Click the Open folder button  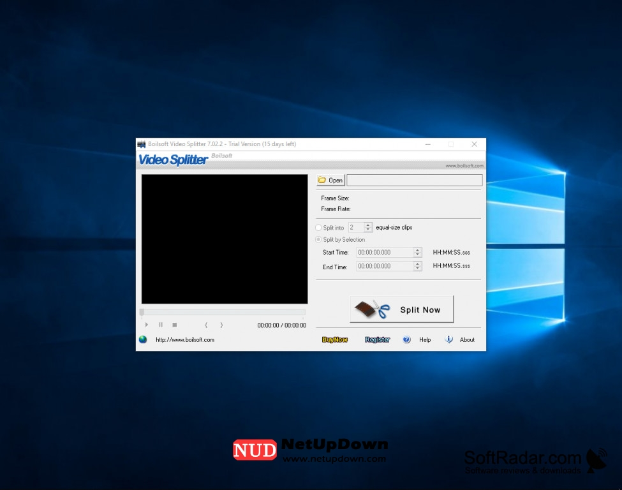tap(330, 180)
